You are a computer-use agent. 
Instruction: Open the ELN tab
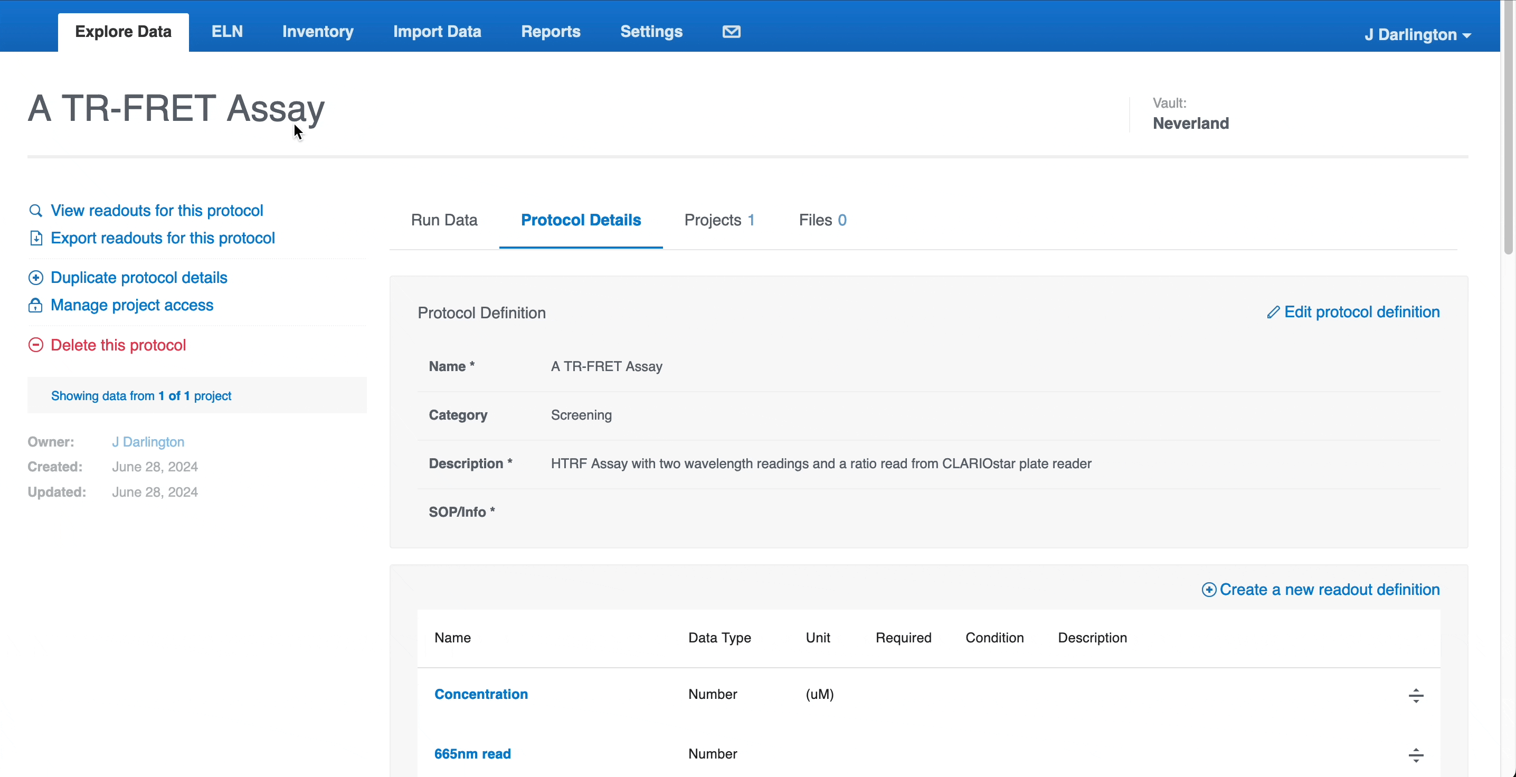pos(227,32)
